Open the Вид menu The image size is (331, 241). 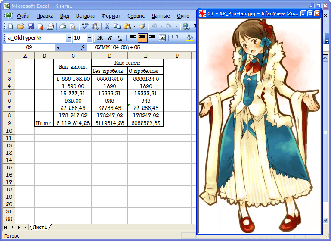pos(65,16)
